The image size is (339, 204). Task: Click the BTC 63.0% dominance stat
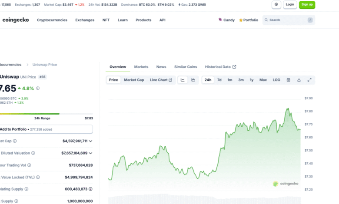(x=147, y=4)
